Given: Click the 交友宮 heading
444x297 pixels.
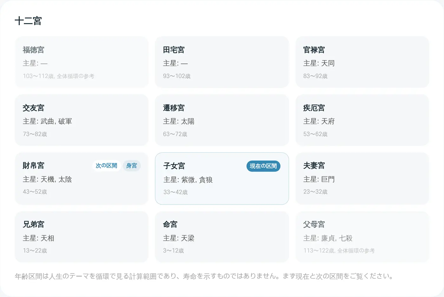Looking at the screenshot, I should pos(33,108).
